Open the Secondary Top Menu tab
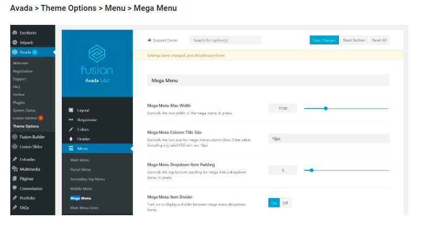 pos(88,179)
